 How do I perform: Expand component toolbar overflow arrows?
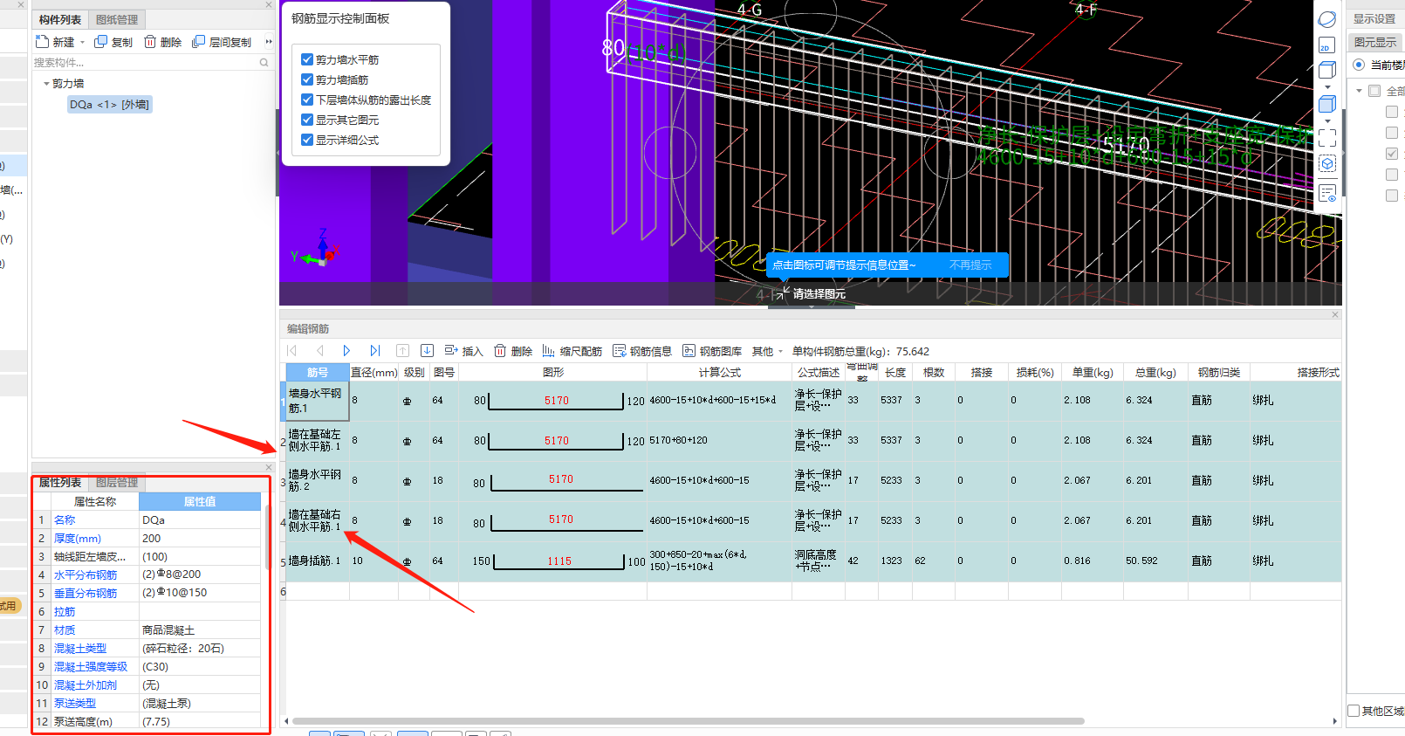269,42
